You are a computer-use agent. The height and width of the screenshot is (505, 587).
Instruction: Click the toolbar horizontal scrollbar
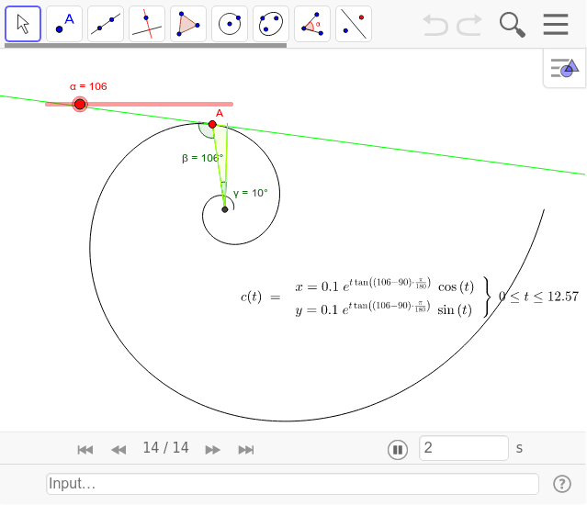[146, 45]
